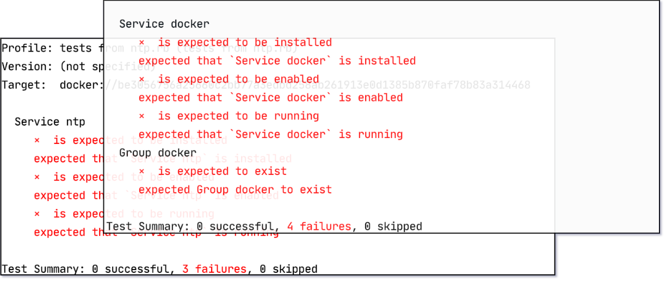Click the × mark before docker "is expected to be installed"
The image size is (666, 282).
(142, 42)
